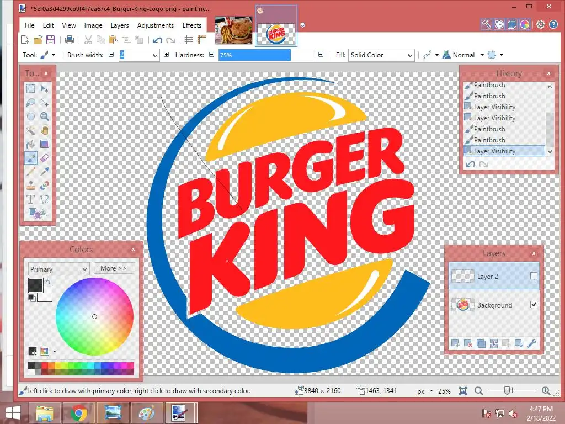Open the Fill Solid Color dropdown
This screenshot has width=565, height=424.
(381, 55)
